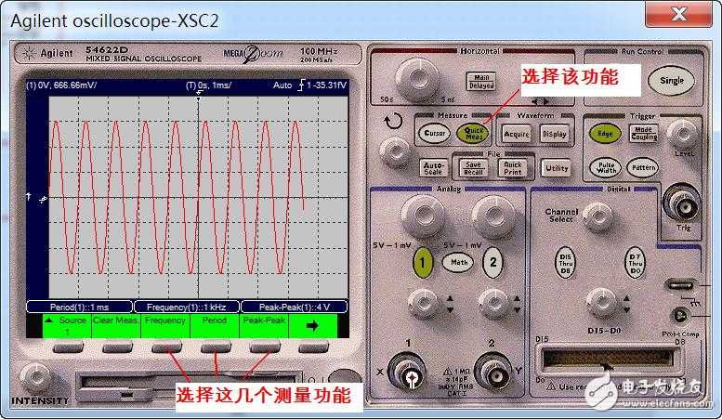Choose the Period softkey
The width and height of the screenshot is (722, 419).
click(x=215, y=325)
